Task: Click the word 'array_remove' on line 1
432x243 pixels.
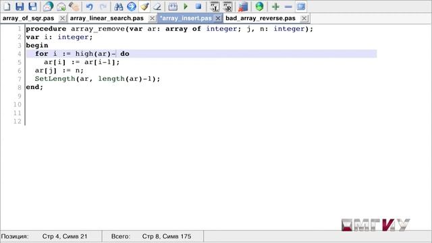Action: 98,29
